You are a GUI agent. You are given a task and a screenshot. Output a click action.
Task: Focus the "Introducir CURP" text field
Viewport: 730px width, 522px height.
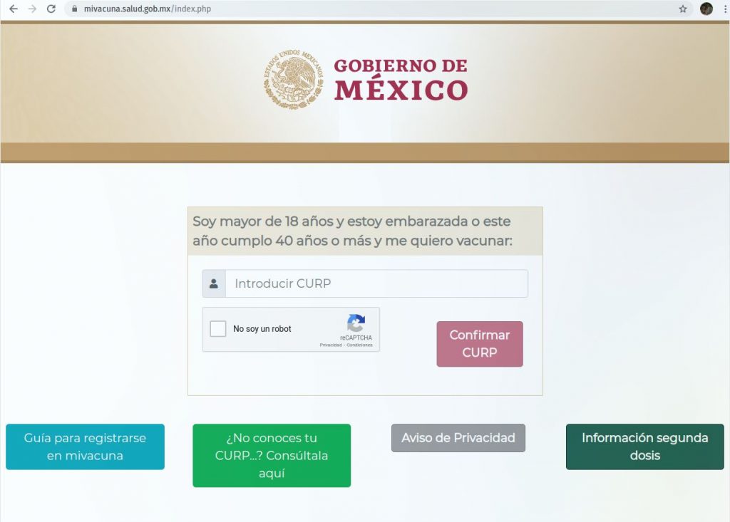click(x=376, y=283)
